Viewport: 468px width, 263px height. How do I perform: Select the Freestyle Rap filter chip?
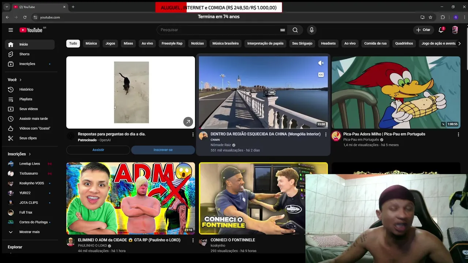pyautogui.click(x=172, y=43)
